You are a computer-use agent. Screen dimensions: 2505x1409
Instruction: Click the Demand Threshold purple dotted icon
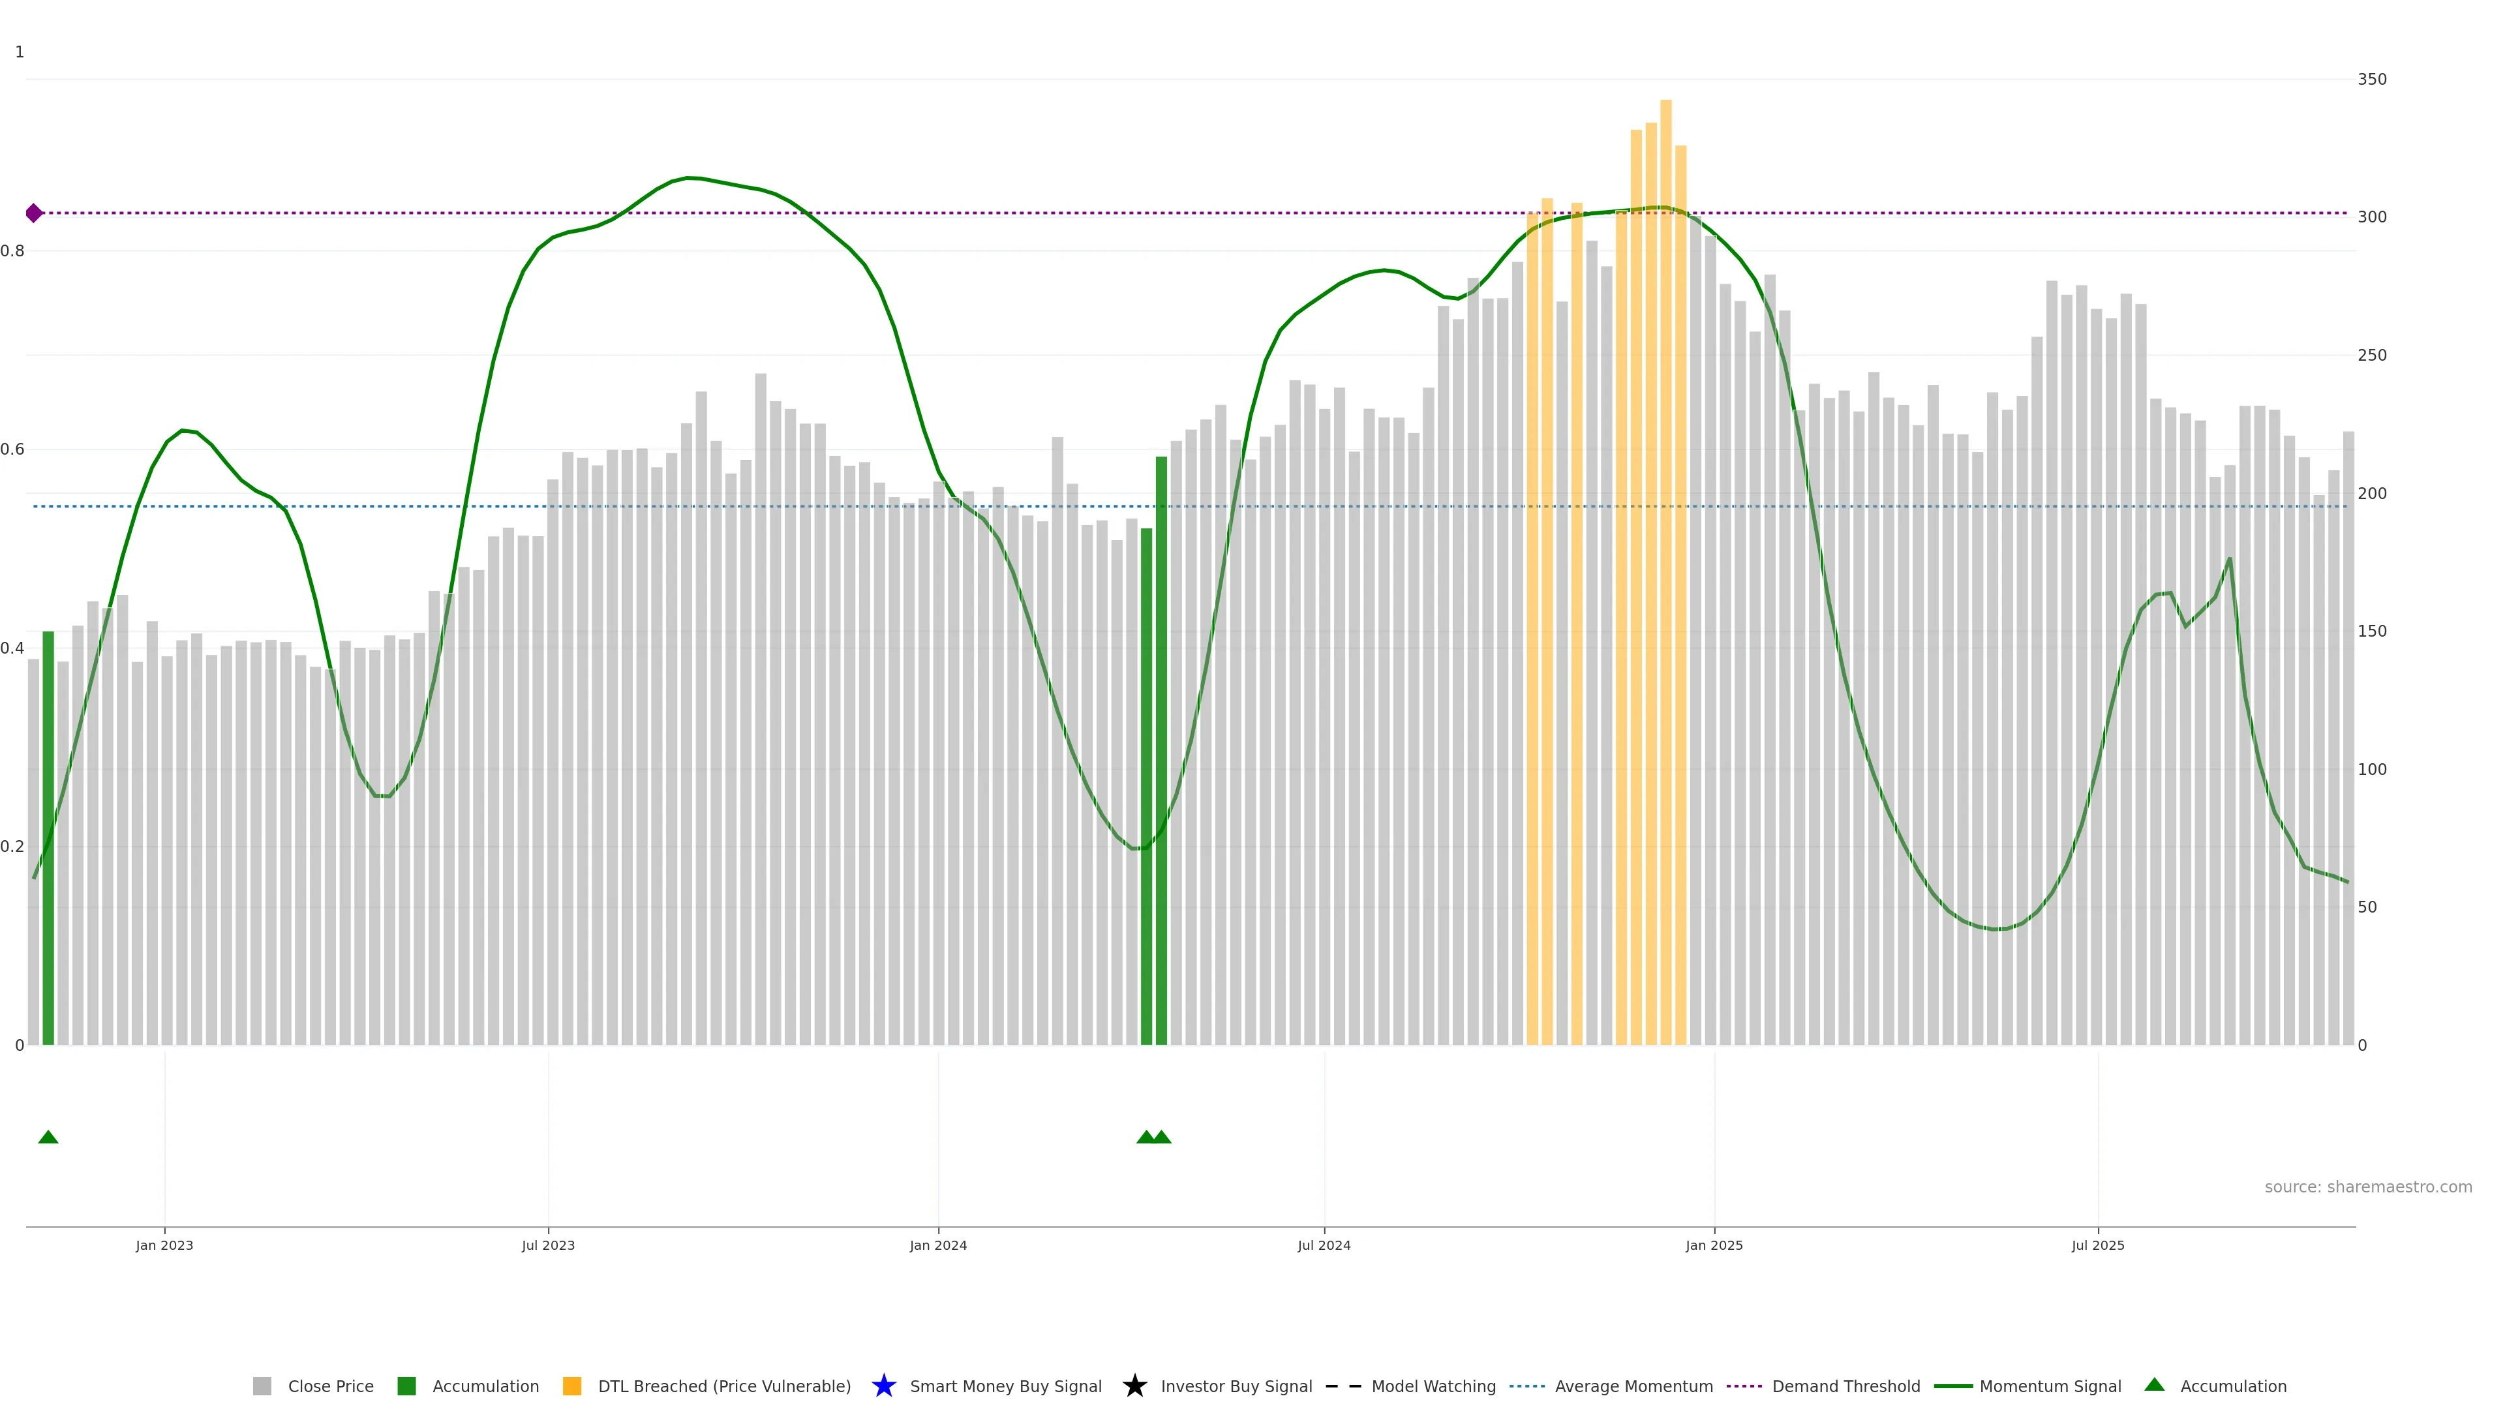1744,1386
